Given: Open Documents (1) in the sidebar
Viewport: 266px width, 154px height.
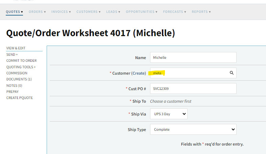Looking at the screenshot, I should [19, 79].
